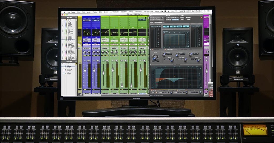
Task: Open the Apple menu icon
Action: 64,12
